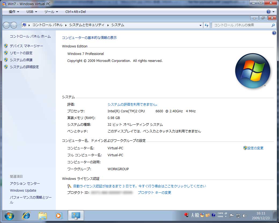Click Show Desktop strip at taskbar end

point(275,216)
